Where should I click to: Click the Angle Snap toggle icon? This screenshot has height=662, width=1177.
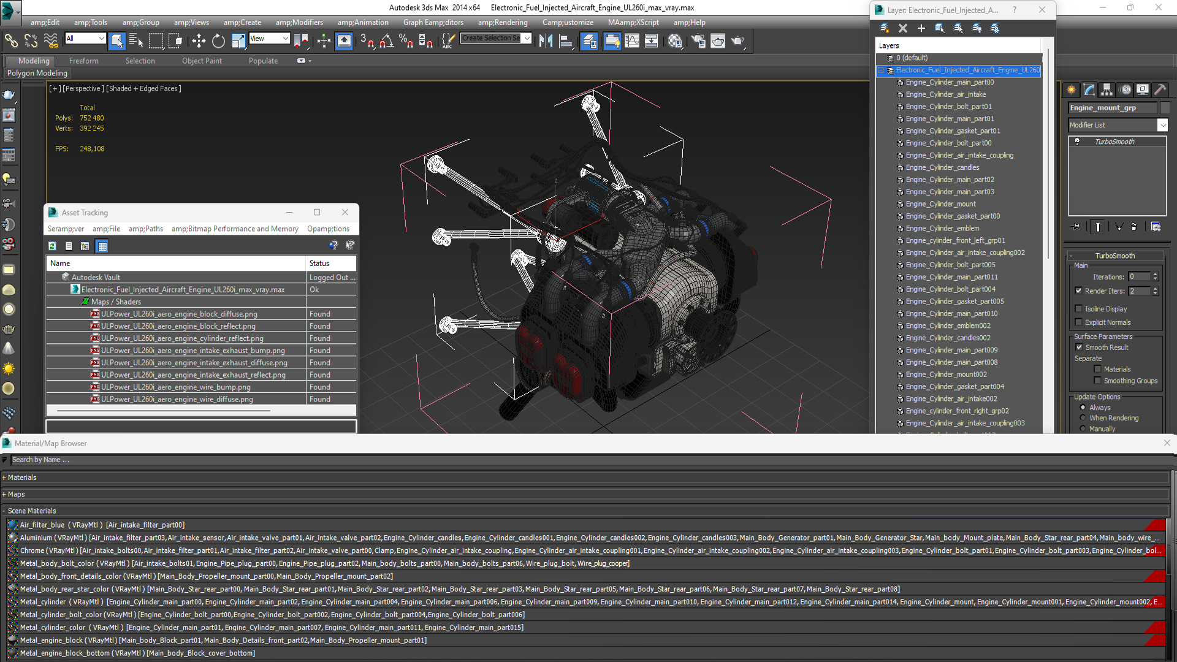pyautogui.click(x=387, y=41)
